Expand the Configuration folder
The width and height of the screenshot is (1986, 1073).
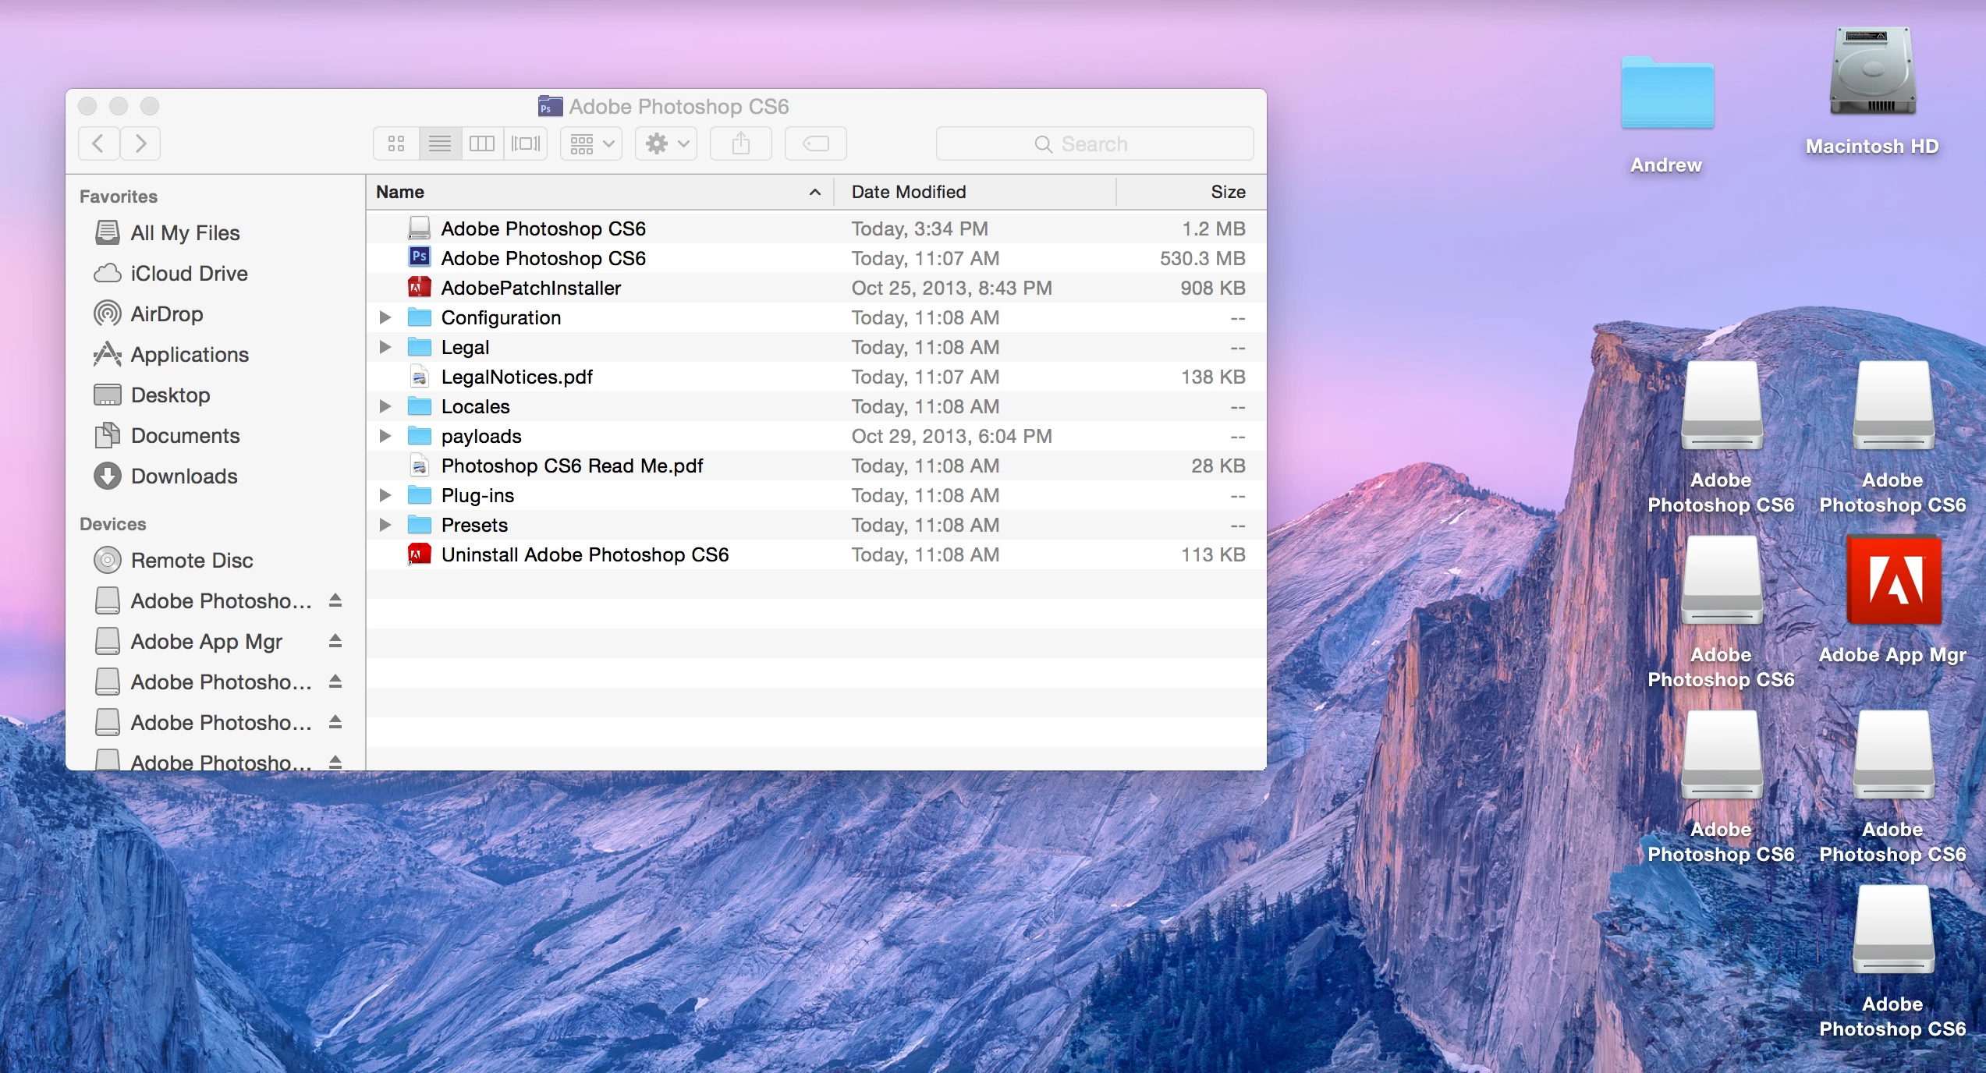(x=385, y=317)
